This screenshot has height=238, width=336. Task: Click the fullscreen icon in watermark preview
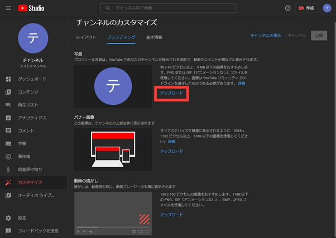pos(147,231)
